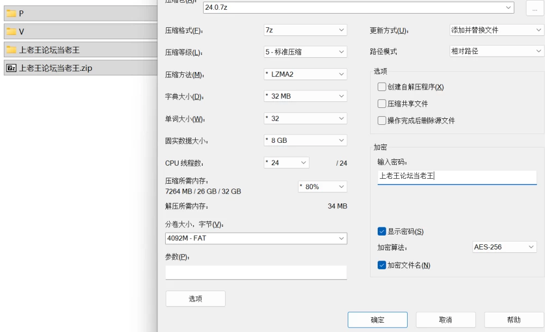This screenshot has height=332, width=545.
Task: Click the 帮助 button
Action: (x=514, y=319)
